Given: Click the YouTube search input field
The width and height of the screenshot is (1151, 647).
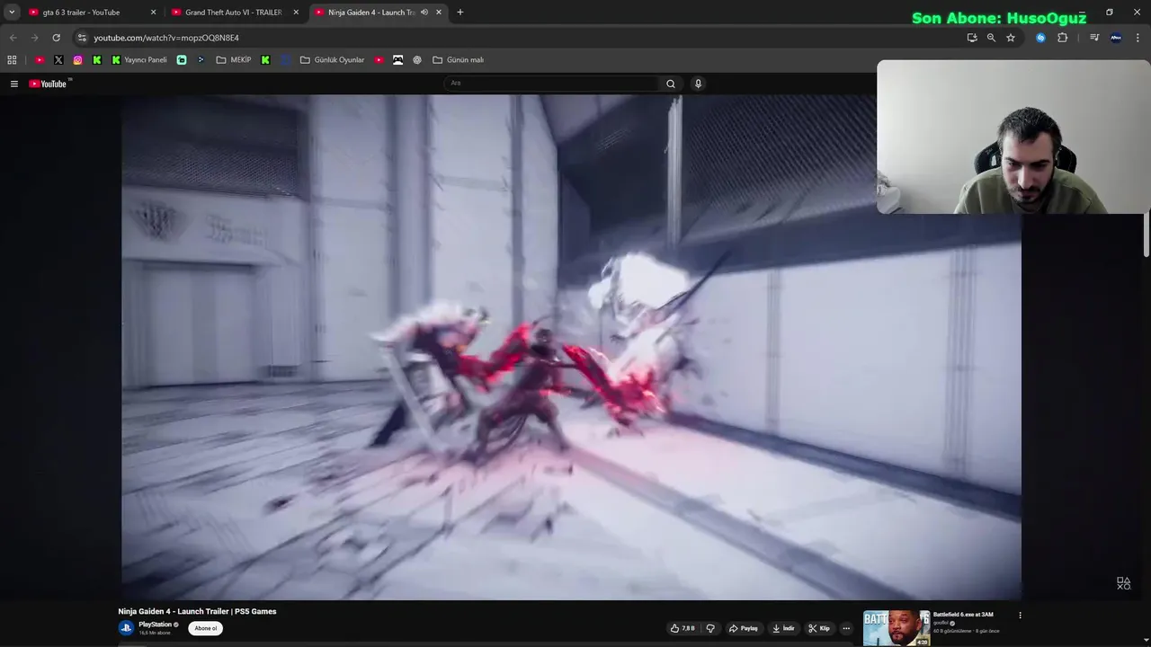Looking at the screenshot, I should point(553,84).
